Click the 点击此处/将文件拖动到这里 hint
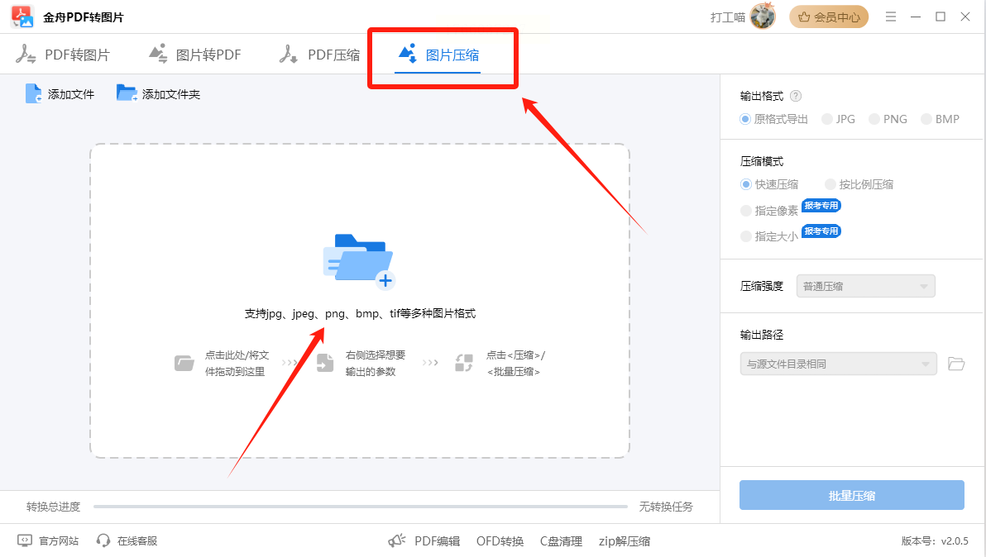 tap(237, 363)
